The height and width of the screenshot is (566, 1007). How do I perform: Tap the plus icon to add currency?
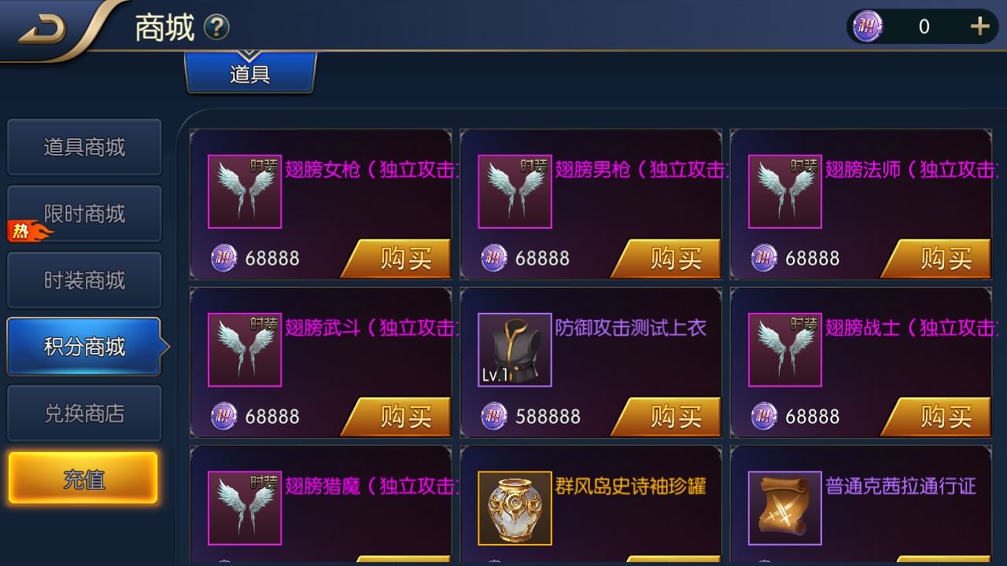979,27
